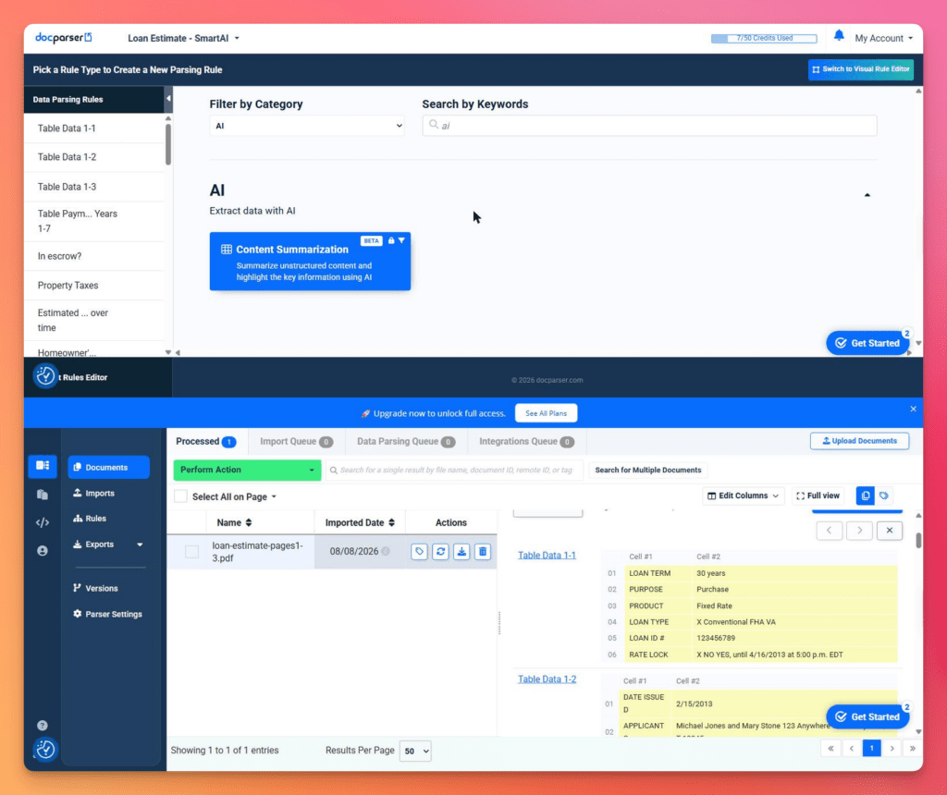Switch to the Integrations Queue tab

pyautogui.click(x=526, y=441)
